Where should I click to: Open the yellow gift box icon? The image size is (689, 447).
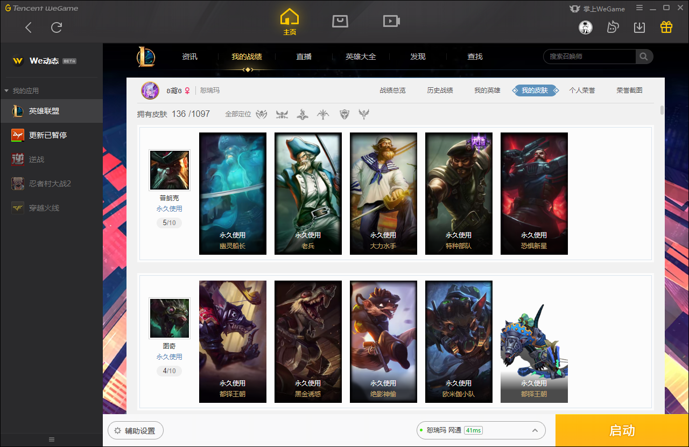[x=666, y=27]
